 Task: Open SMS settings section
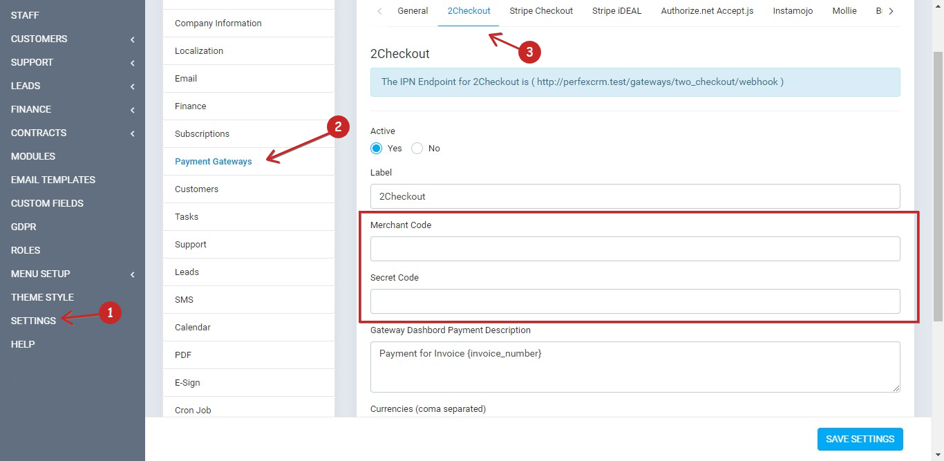click(249, 300)
